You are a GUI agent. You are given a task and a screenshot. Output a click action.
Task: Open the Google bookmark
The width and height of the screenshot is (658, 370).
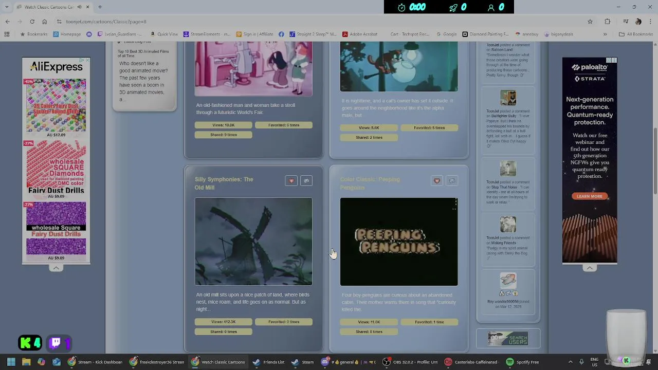[x=446, y=34]
